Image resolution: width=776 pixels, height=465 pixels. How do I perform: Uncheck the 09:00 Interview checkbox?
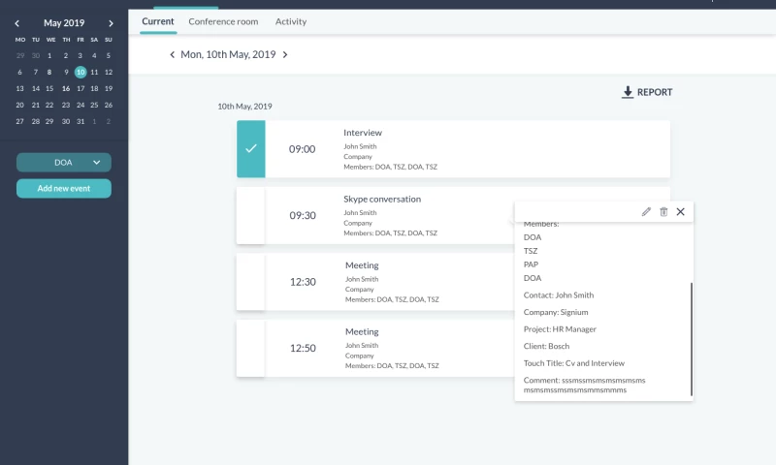point(251,149)
